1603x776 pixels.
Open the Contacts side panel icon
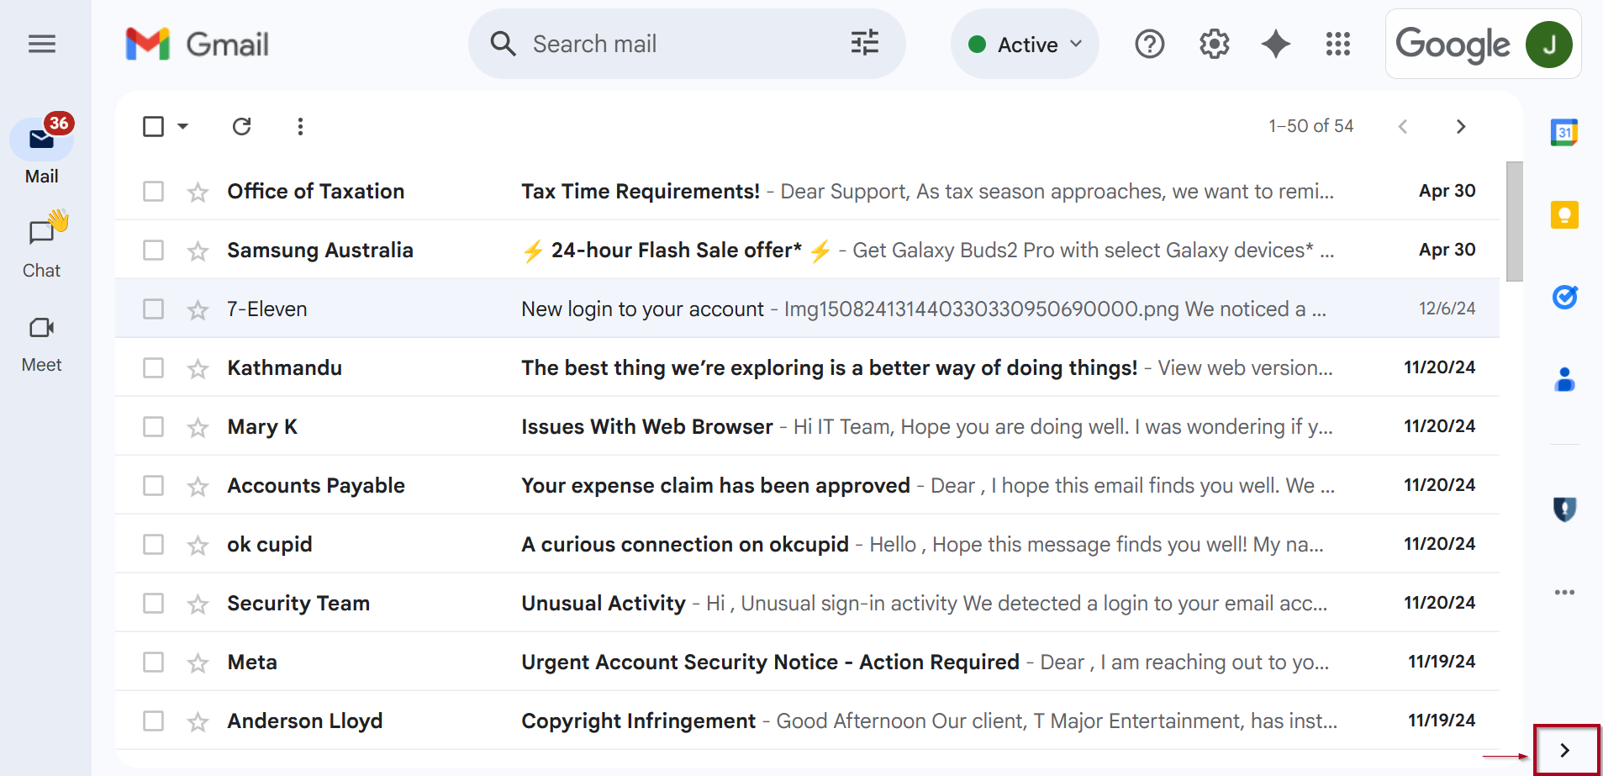(1564, 380)
